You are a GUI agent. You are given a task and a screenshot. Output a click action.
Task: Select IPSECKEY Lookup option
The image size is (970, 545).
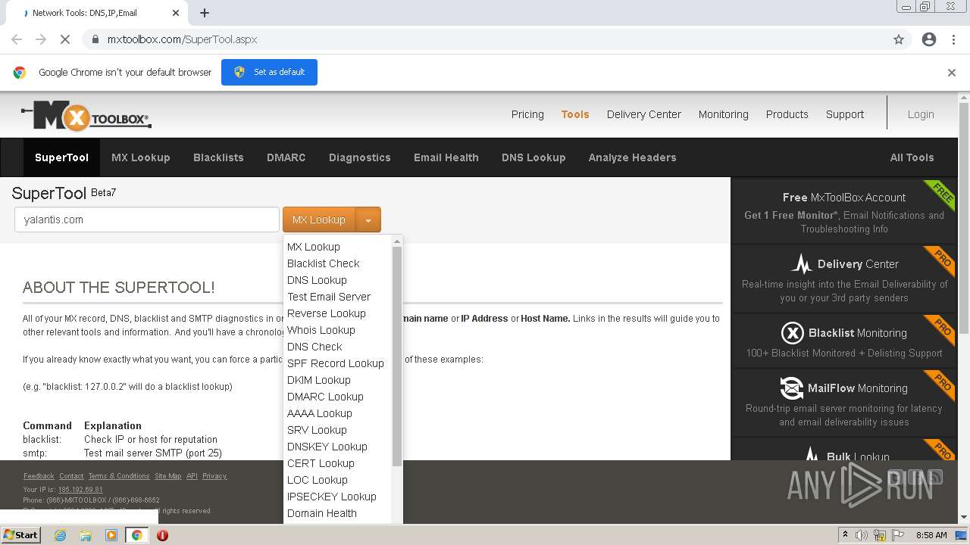point(331,497)
